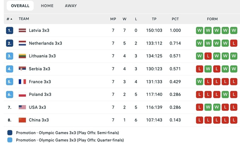Click the China flag icon
The image size is (240, 143).
(x=22, y=120)
